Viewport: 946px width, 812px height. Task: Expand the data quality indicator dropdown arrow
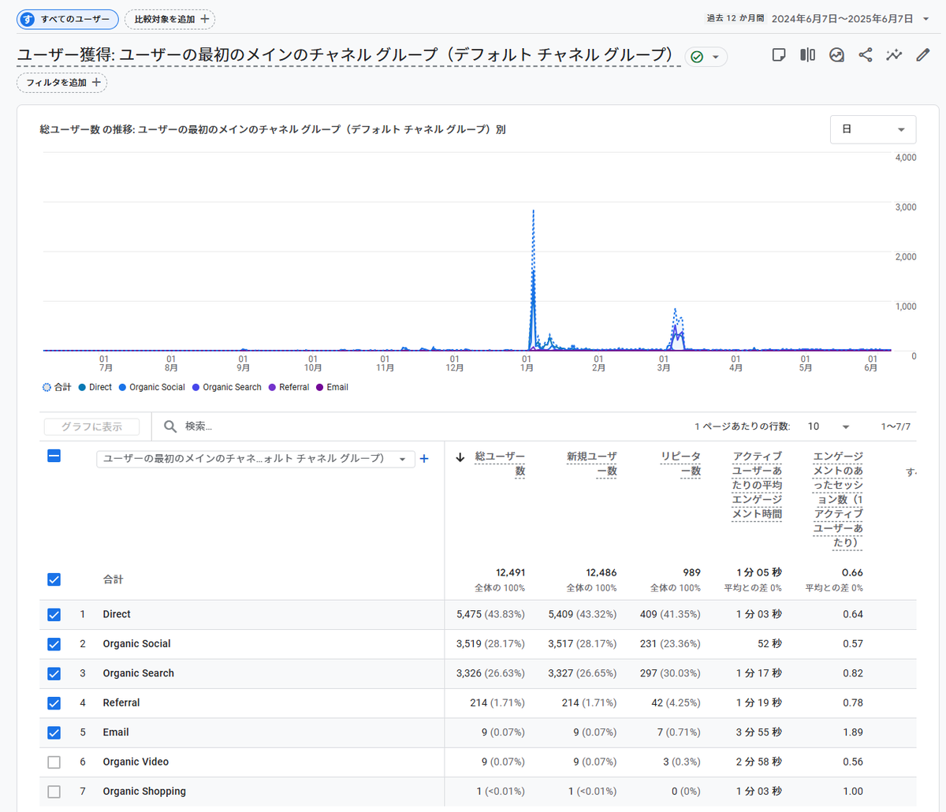716,57
